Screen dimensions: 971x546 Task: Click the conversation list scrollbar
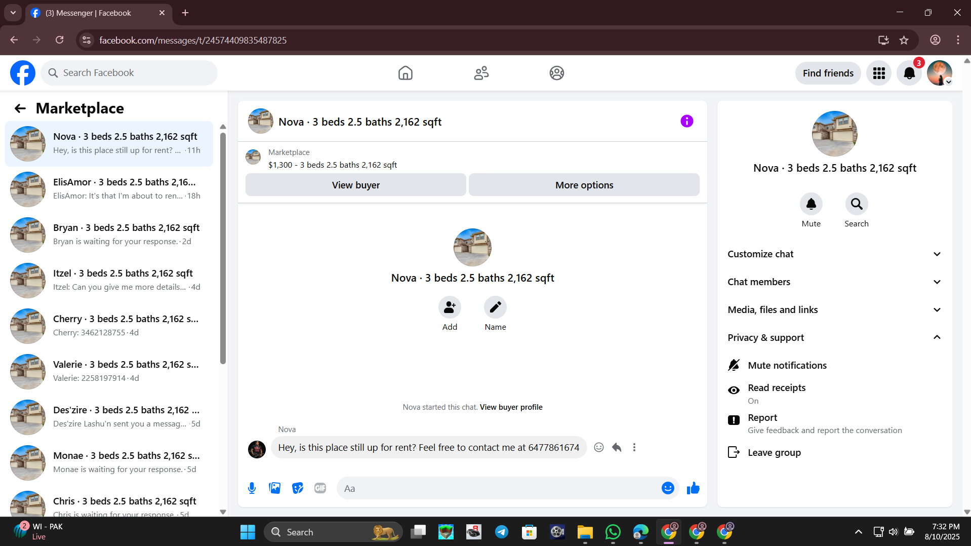point(223,248)
